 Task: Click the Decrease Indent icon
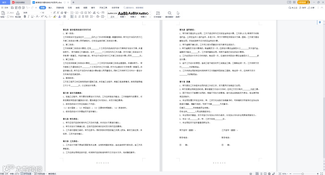click(x=82, y=13)
